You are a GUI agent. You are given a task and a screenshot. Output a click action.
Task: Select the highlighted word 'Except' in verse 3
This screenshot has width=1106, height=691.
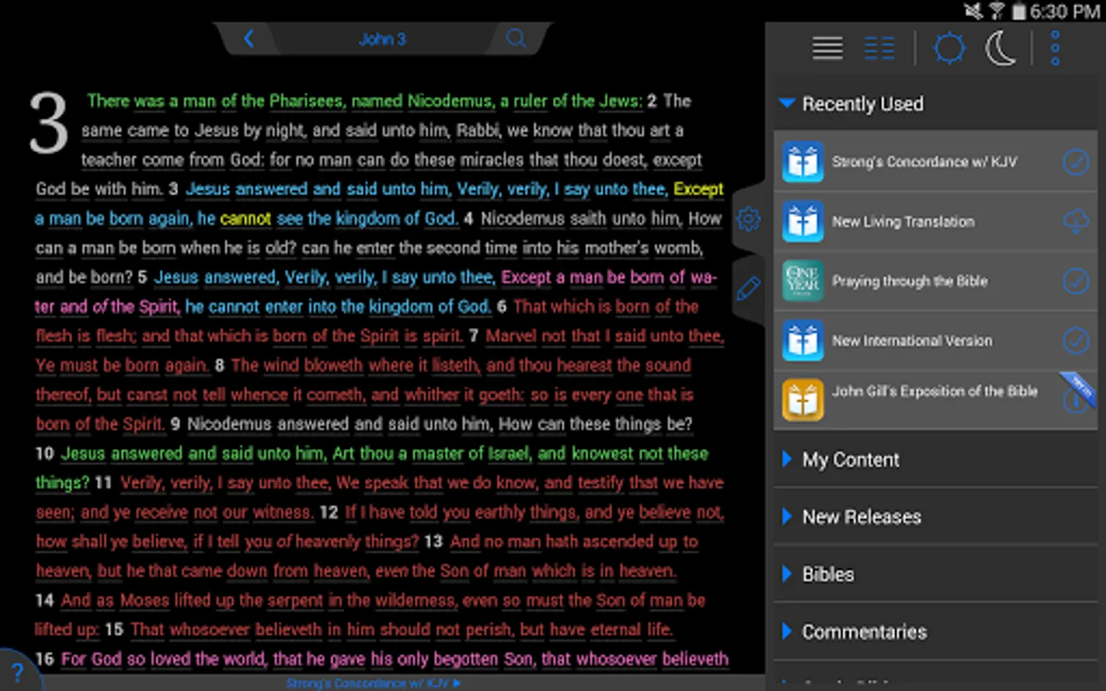(x=698, y=189)
